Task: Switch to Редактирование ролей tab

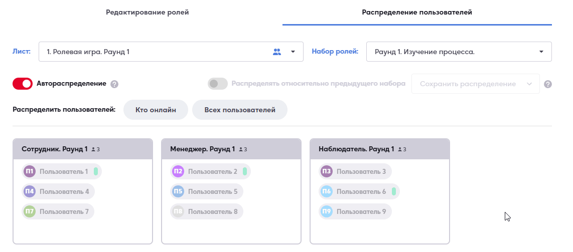Action: pyautogui.click(x=148, y=13)
